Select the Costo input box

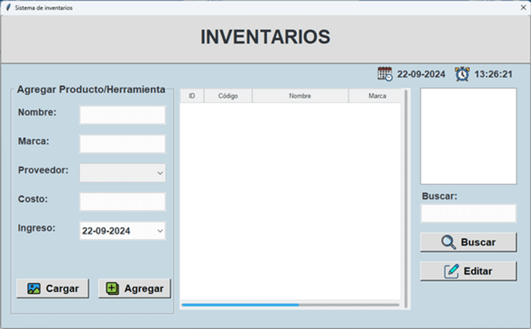[x=122, y=202]
